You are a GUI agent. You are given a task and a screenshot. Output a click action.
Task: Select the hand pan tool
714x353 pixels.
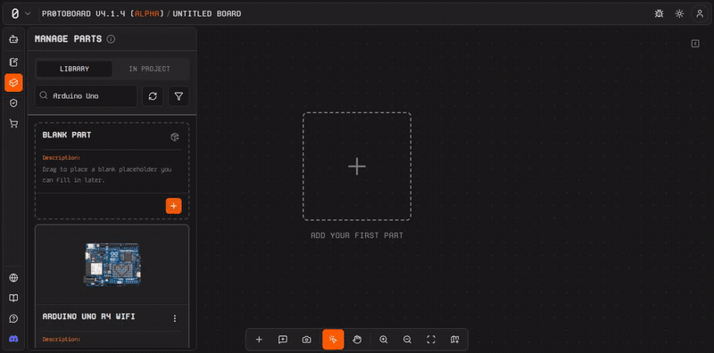357,340
